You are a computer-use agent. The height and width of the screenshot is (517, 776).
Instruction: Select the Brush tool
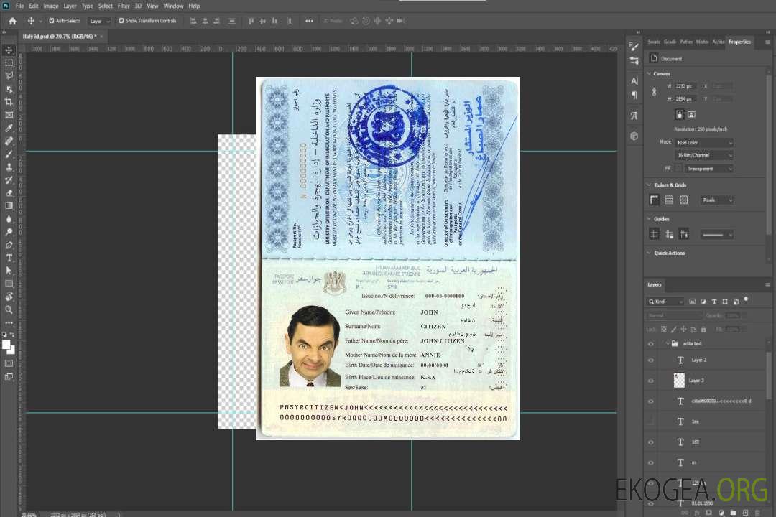coord(9,154)
